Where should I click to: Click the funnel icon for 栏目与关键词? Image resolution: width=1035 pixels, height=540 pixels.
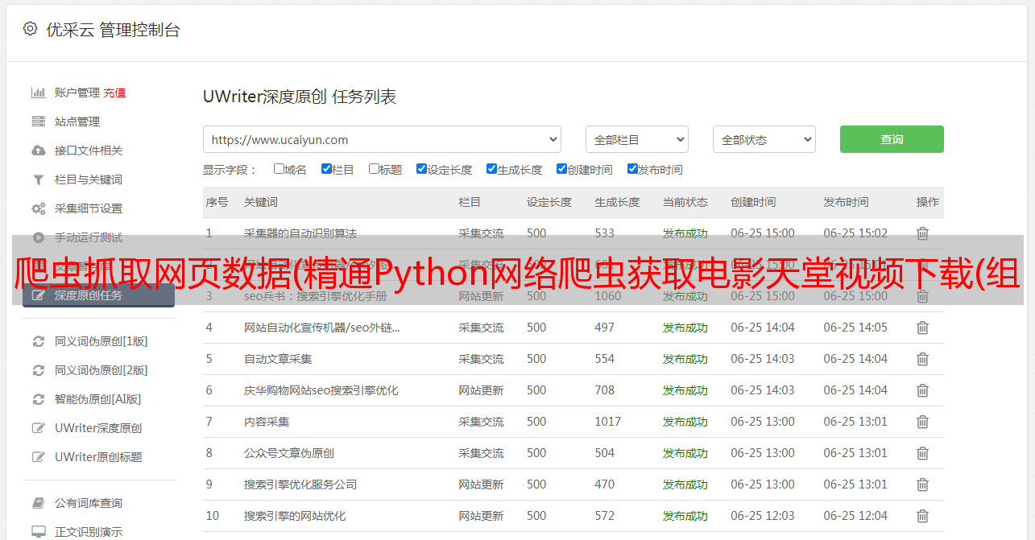click(x=38, y=179)
